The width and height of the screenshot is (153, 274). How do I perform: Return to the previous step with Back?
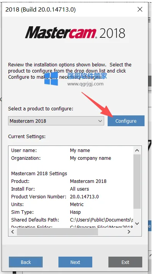click(x=26, y=262)
